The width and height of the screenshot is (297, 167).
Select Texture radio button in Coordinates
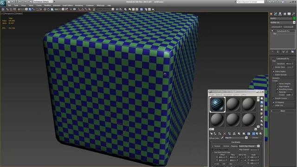[x=213, y=146]
